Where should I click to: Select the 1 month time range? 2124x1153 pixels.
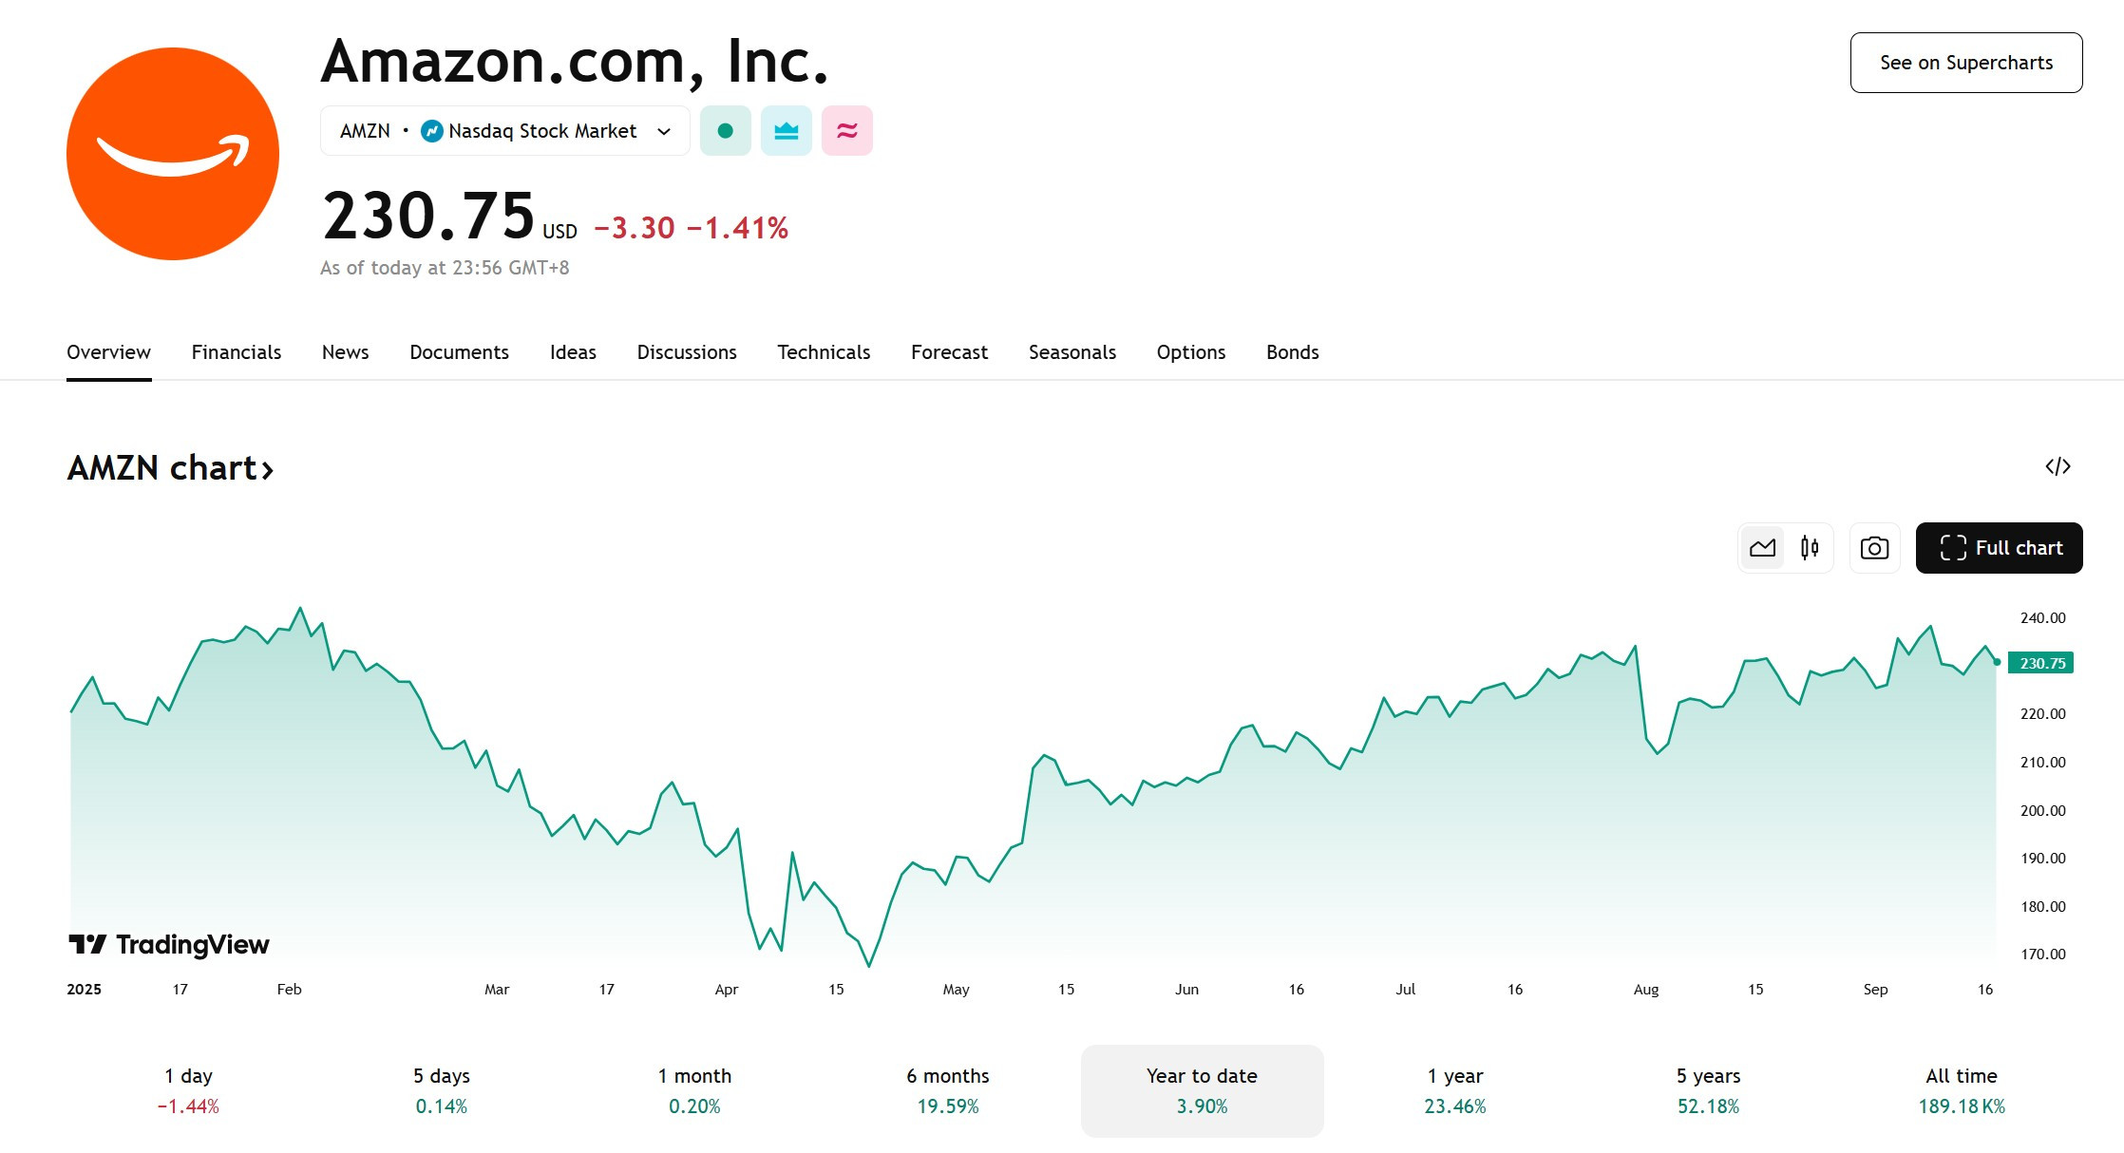[x=694, y=1090]
